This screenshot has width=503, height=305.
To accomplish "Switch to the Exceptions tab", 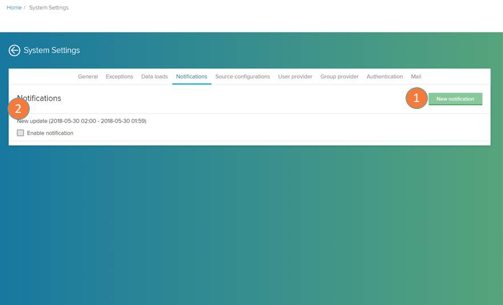I will [x=119, y=76].
